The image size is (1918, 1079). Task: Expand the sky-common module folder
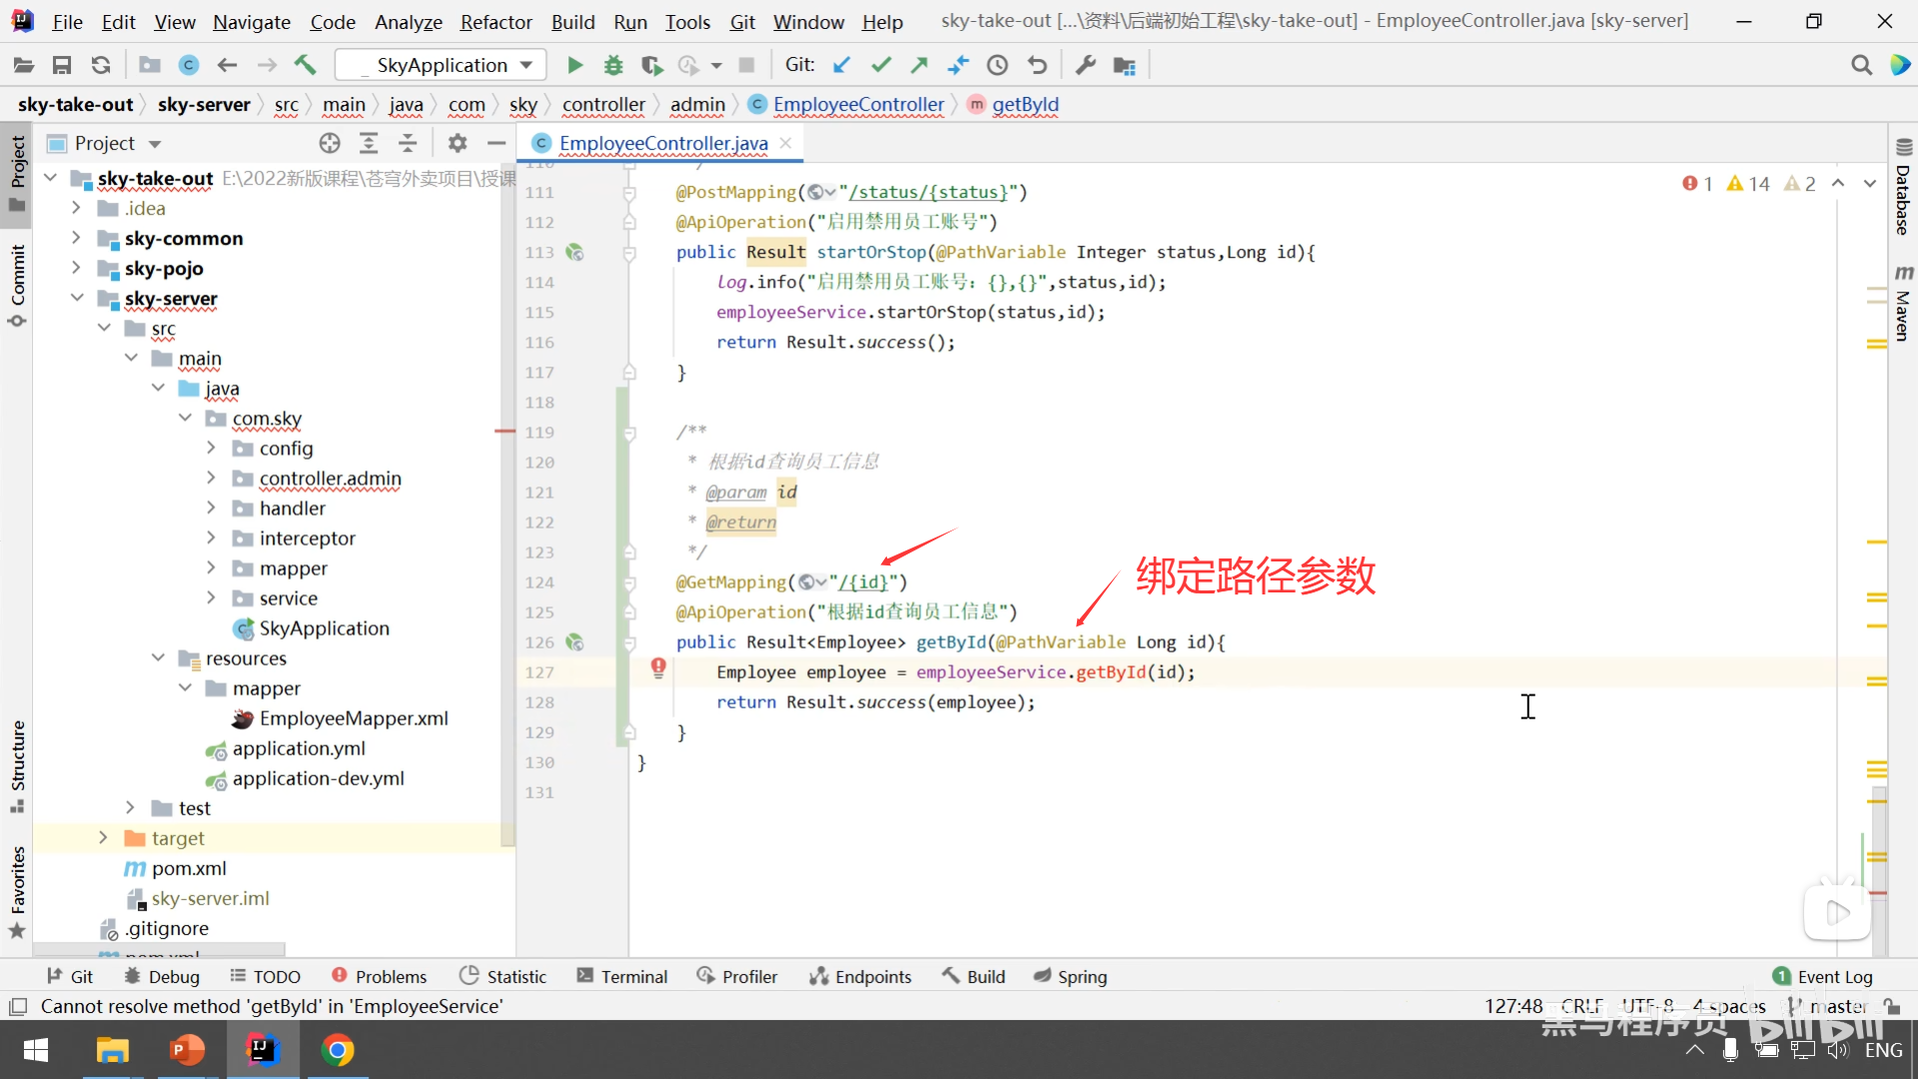pos(76,238)
